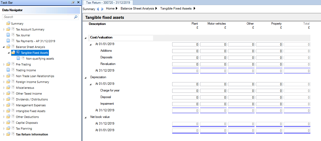Click the Depreciation Disposal Property field
This screenshot has height=141, width=321.
click(269, 98)
